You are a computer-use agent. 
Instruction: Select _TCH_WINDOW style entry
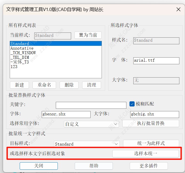pyautogui.click(x=23, y=53)
